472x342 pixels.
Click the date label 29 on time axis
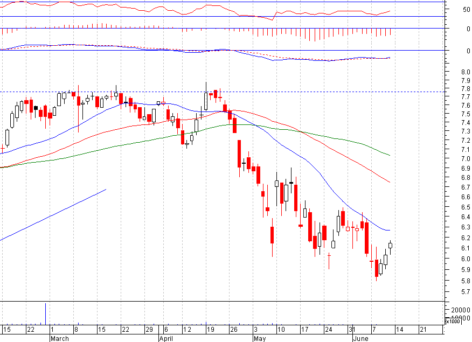click(149, 330)
